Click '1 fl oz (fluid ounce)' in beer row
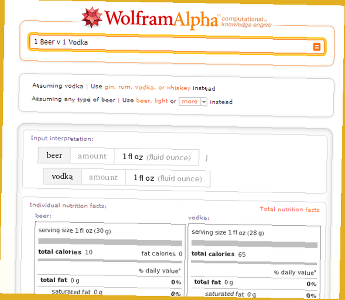 point(156,157)
